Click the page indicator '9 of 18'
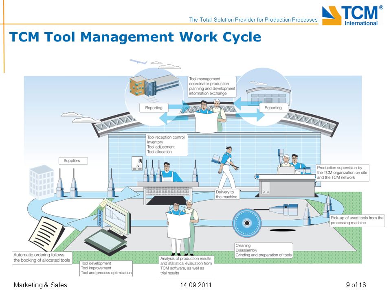Image resolution: width=391 pixels, height=293 pixels. (x=356, y=285)
